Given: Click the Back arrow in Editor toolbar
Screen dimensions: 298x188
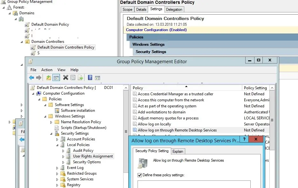Looking at the screenshot, I should click(x=31, y=77).
